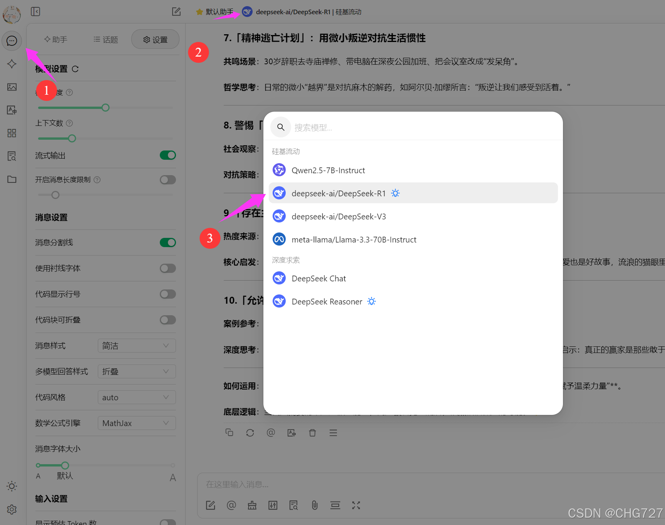665x525 pixels.
Task: Select deepseek-ai/DeepSeek-R1 model
Action: click(x=413, y=193)
